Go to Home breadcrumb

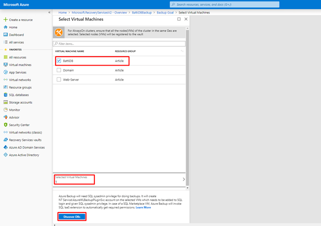tap(62, 12)
